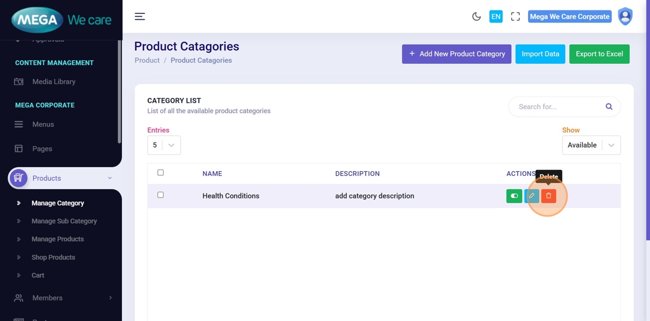Click the Media Library sidebar icon

(19, 82)
